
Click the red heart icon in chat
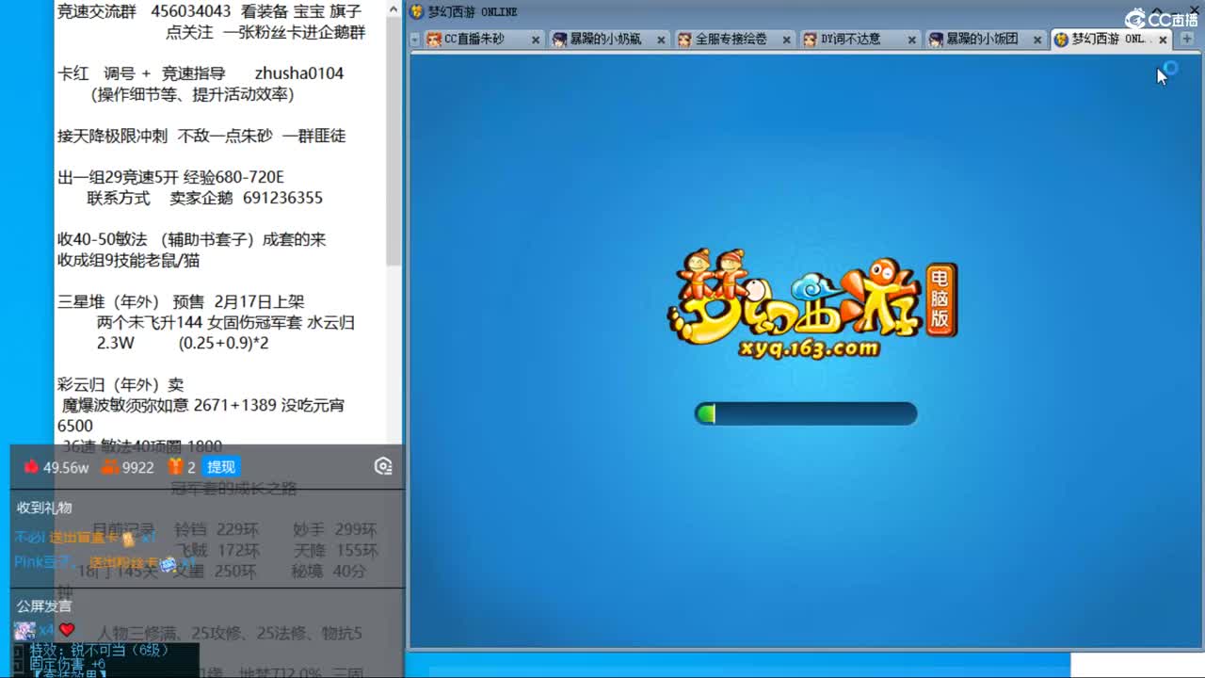(67, 630)
